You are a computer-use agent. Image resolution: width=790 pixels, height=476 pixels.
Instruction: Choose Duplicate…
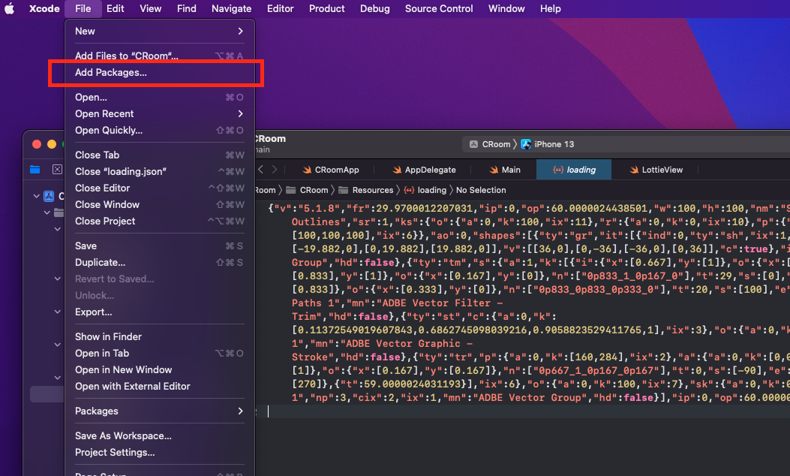pyautogui.click(x=160, y=263)
